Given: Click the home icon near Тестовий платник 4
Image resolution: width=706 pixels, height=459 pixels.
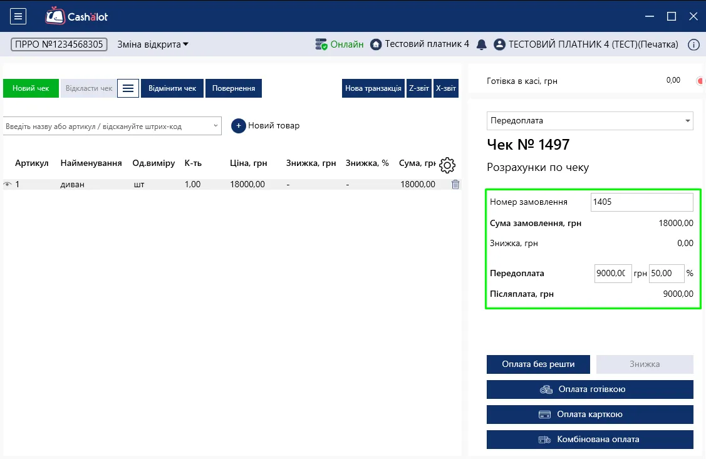Looking at the screenshot, I should pos(376,44).
